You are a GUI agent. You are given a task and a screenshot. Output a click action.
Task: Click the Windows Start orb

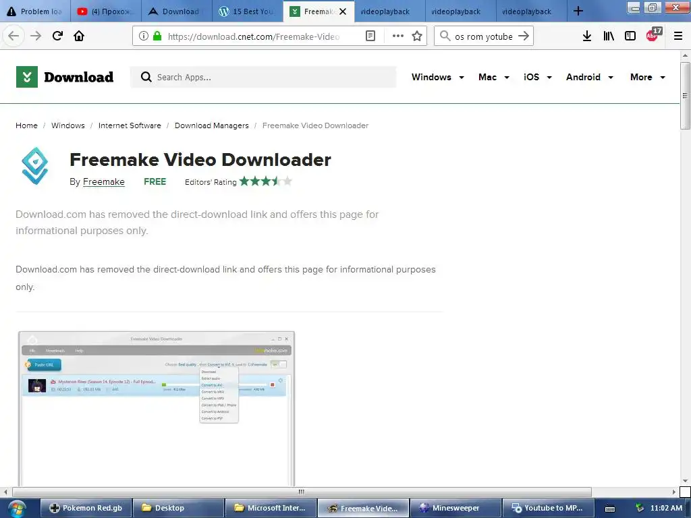16,509
